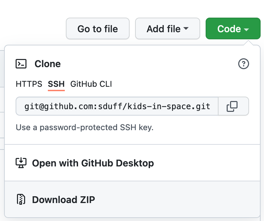Click the popover pointer arrow under Code

coord(249,43)
